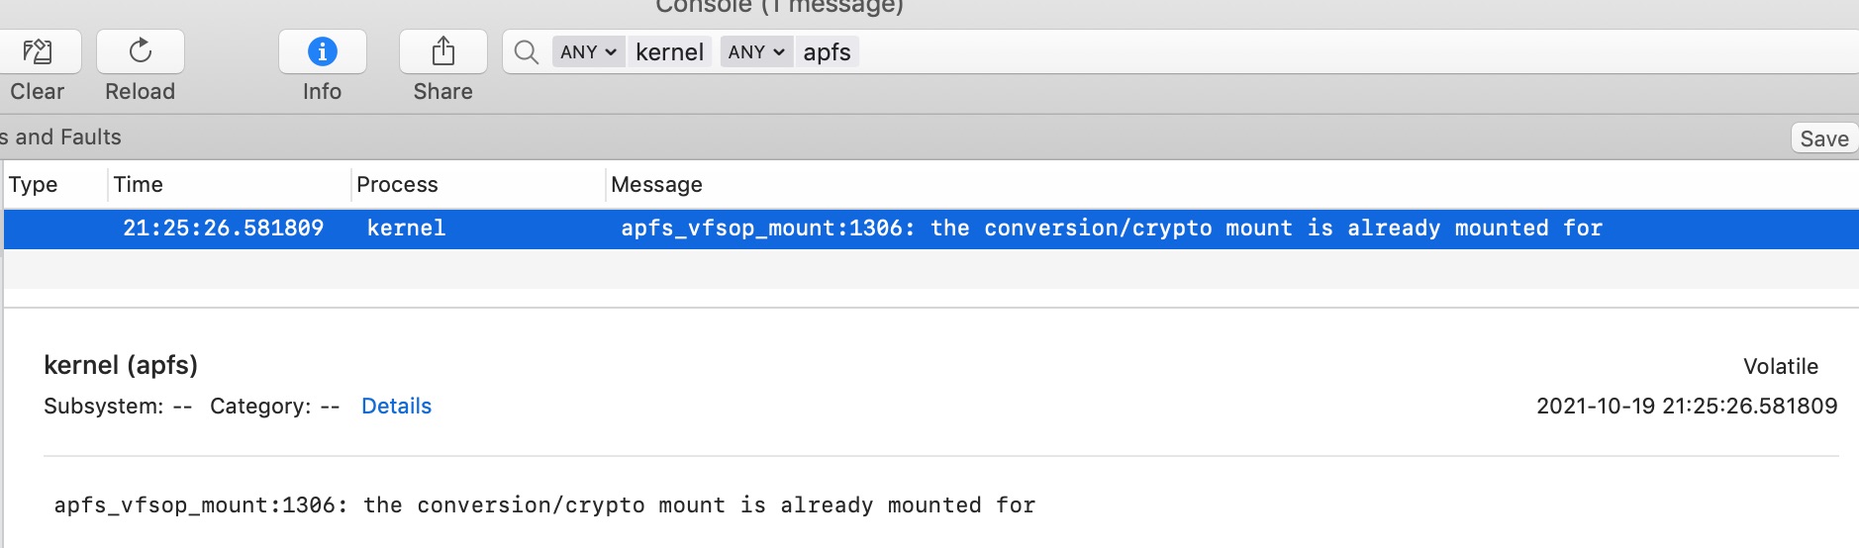Click the message text in detail pane

coord(544,505)
